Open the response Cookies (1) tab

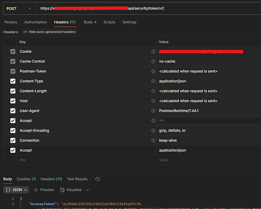(26, 179)
